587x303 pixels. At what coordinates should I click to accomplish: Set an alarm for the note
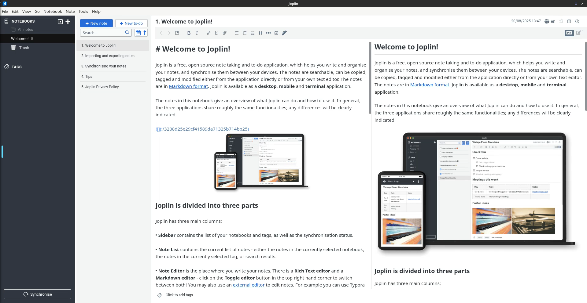pyautogui.click(x=561, y=21)
